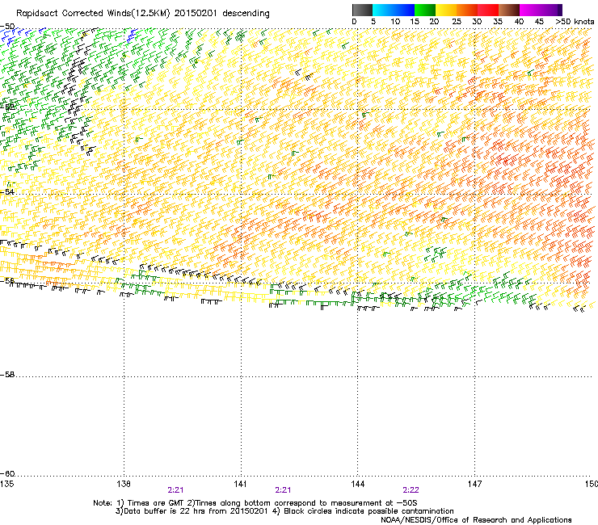Click the gray 0-5 knots legend swatch
Image resolution: width=598 pixels, height=525 pixels.
362,10
